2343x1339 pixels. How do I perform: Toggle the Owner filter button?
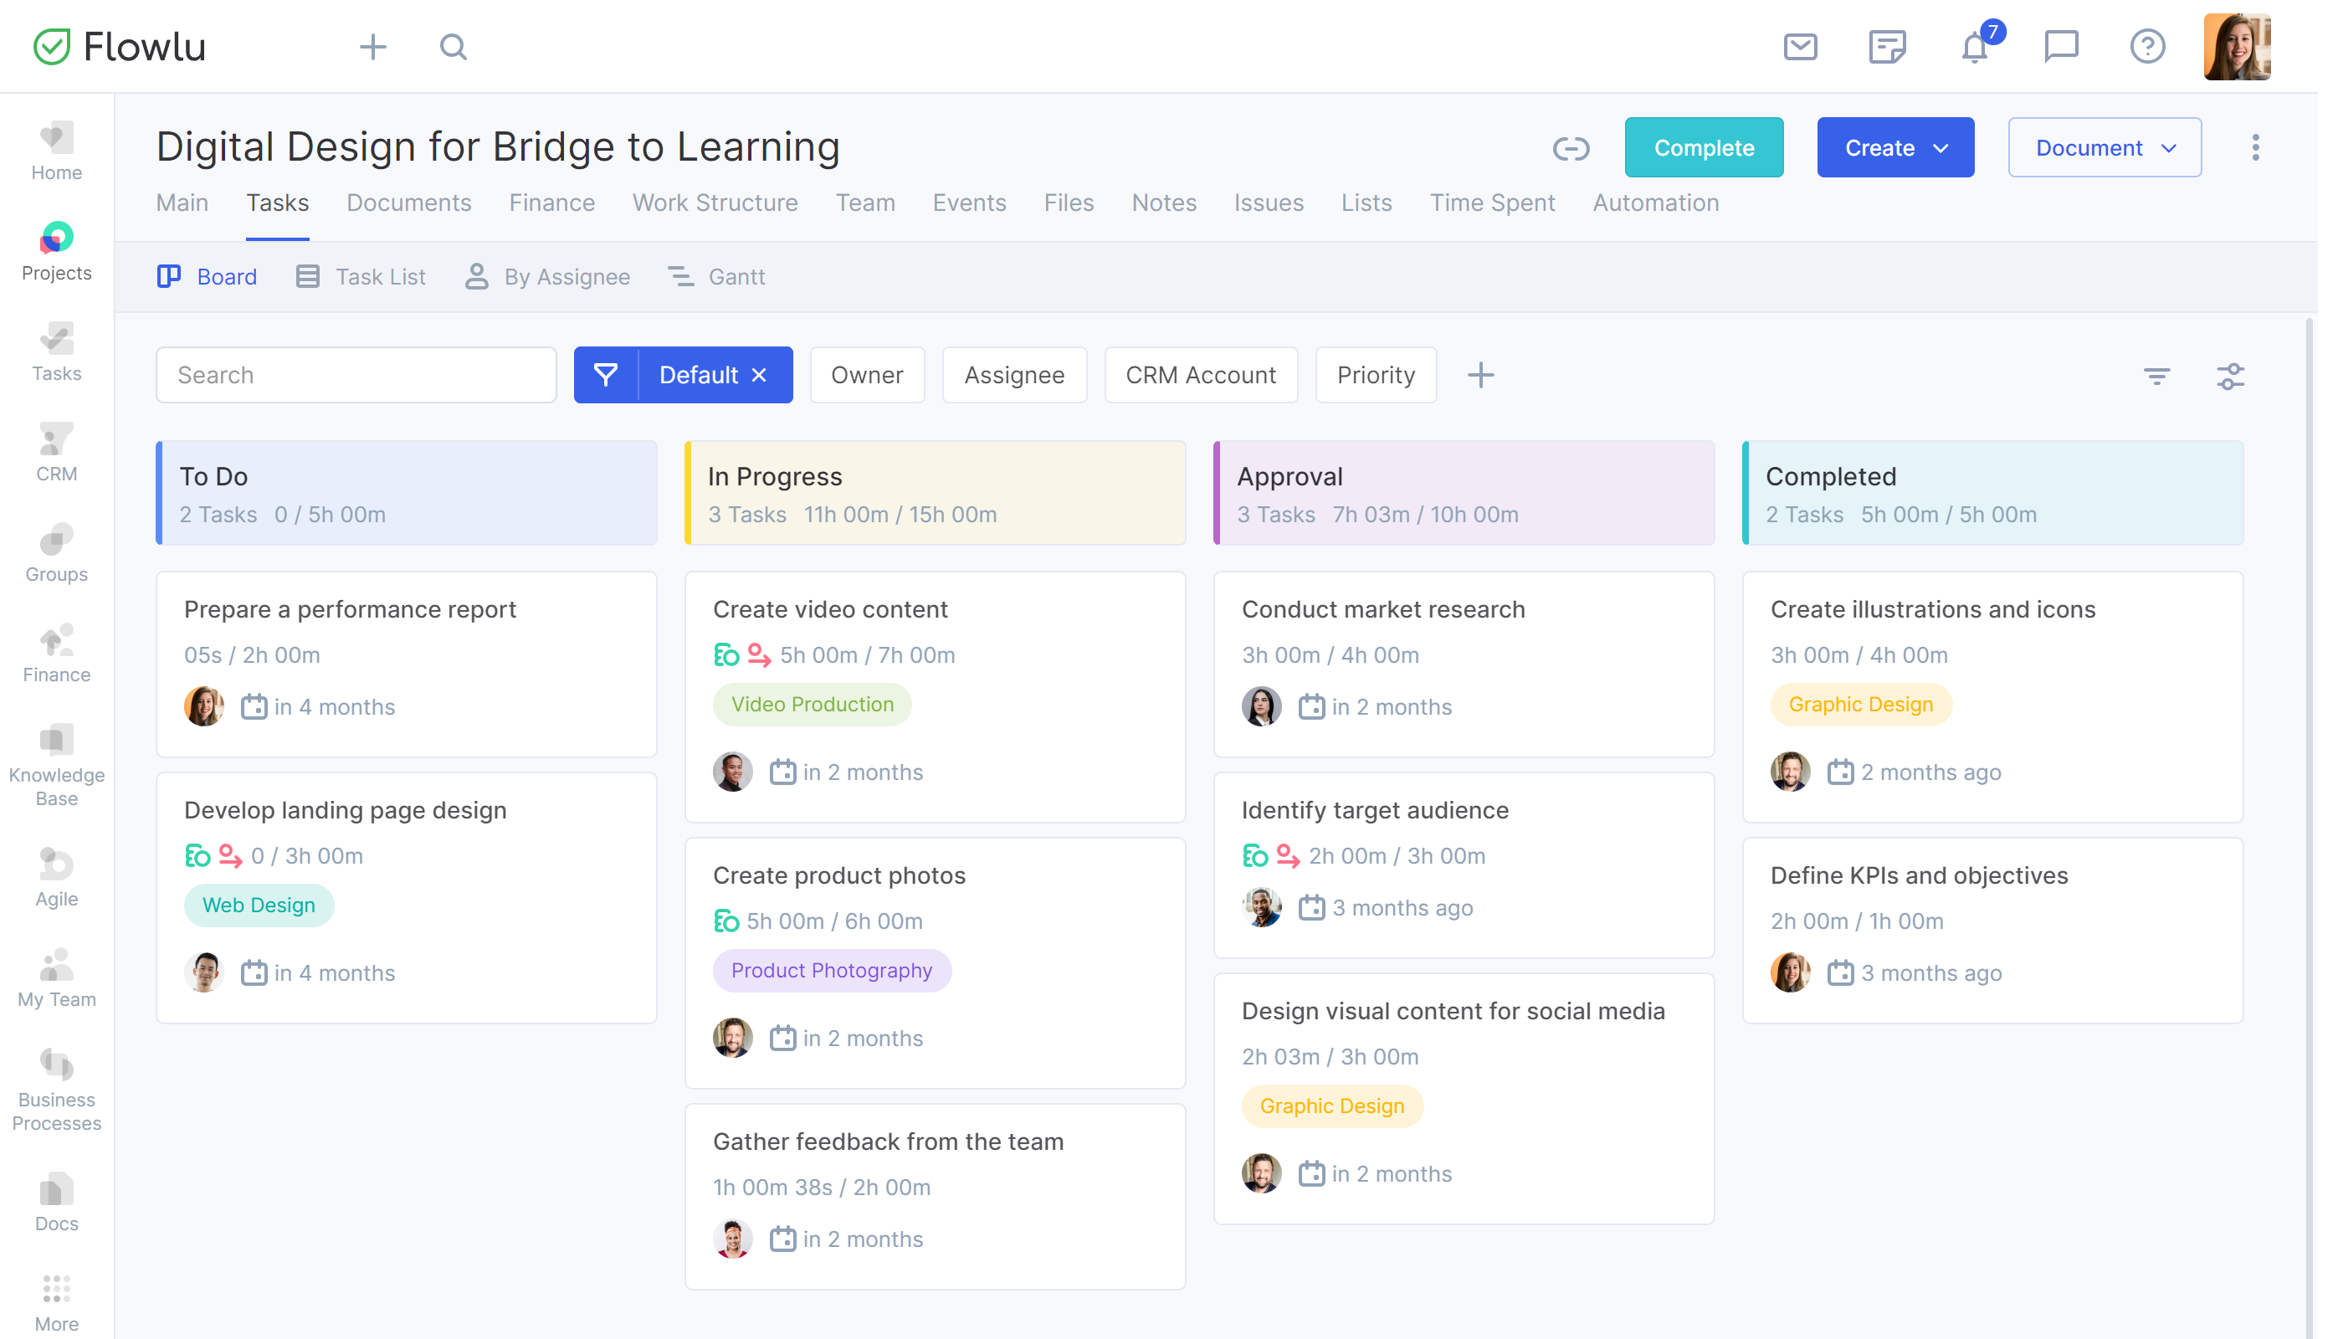coord(868,373)
